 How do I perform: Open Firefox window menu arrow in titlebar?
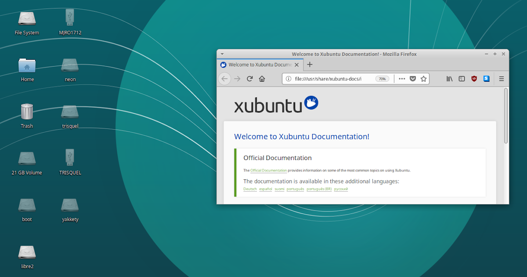click(x=222, y=54)
